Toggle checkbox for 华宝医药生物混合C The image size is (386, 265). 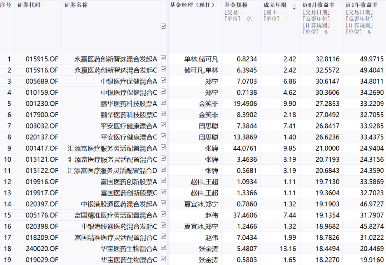tap(163, 259)
